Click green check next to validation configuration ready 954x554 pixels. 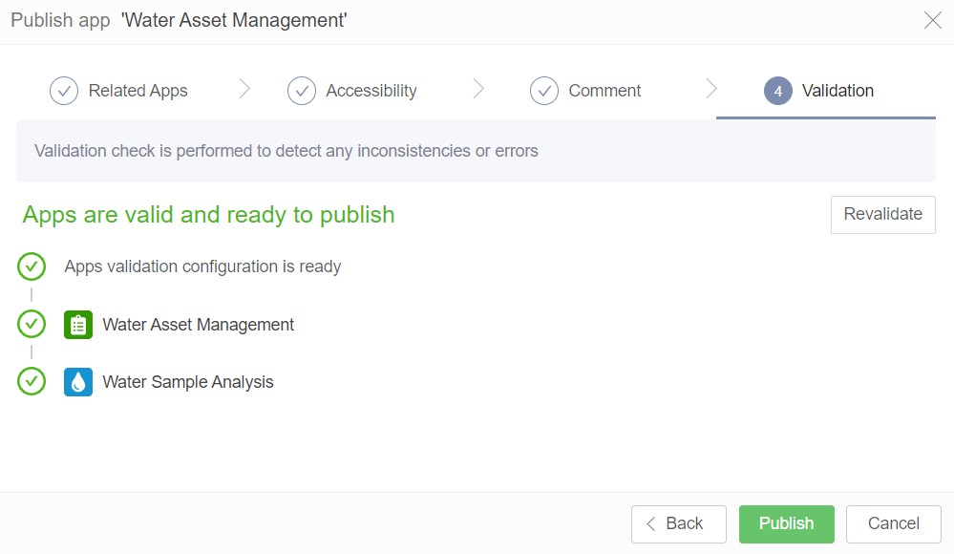click(32, 266)
